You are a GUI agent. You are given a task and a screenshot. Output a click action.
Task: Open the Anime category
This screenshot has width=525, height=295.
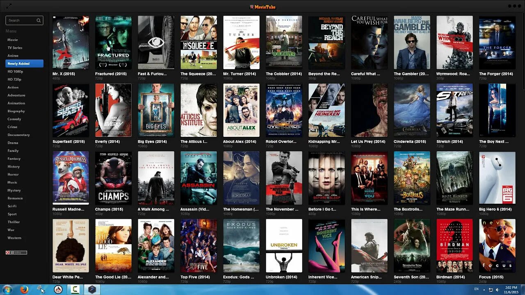coord(13,55)
